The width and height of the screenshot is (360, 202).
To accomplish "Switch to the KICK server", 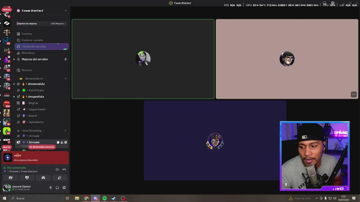I will [6, 140].
